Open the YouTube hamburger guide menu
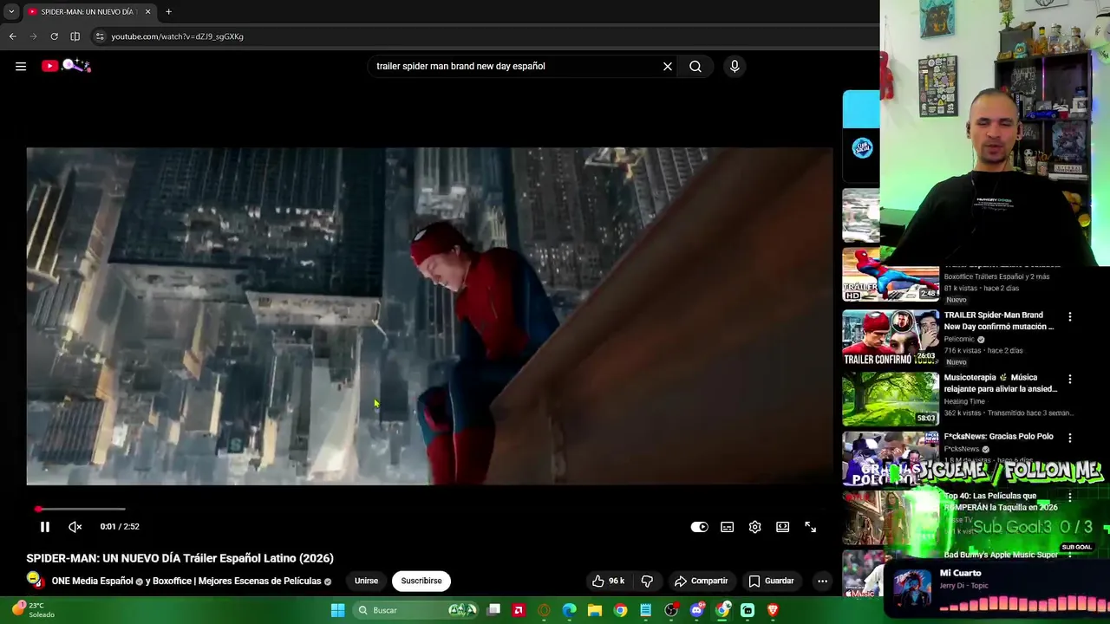This screenshot has height=624, width=1110. click(x=21, y=66)
